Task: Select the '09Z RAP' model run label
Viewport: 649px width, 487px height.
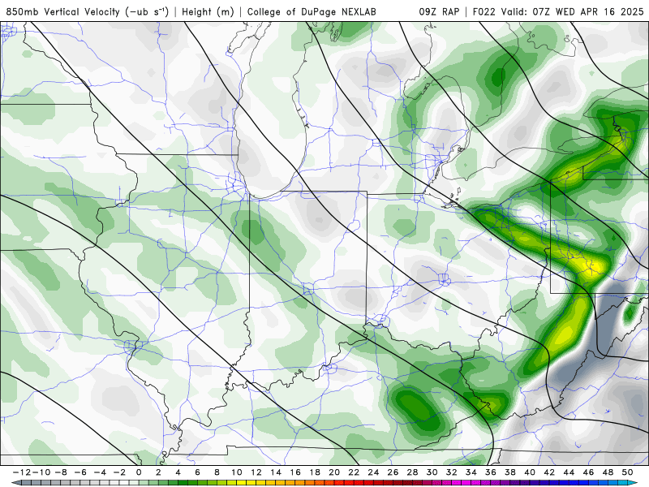Action: [439, 11]
